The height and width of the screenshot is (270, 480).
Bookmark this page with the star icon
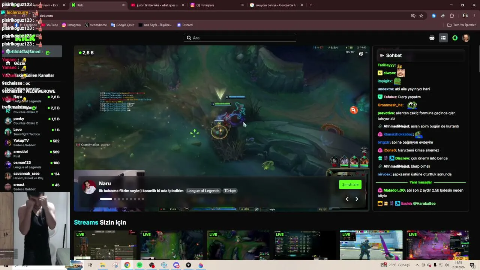pyautogui.click(x=421, y=16)
